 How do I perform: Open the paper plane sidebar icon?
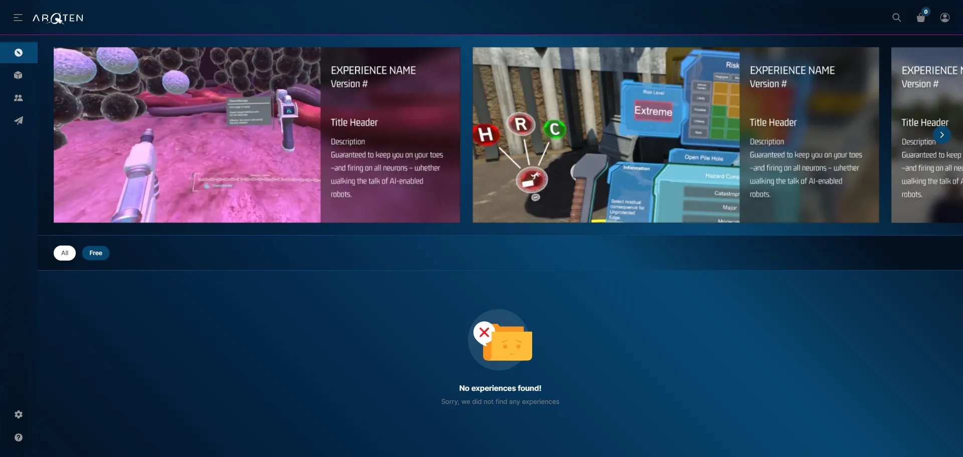point(19,120)
